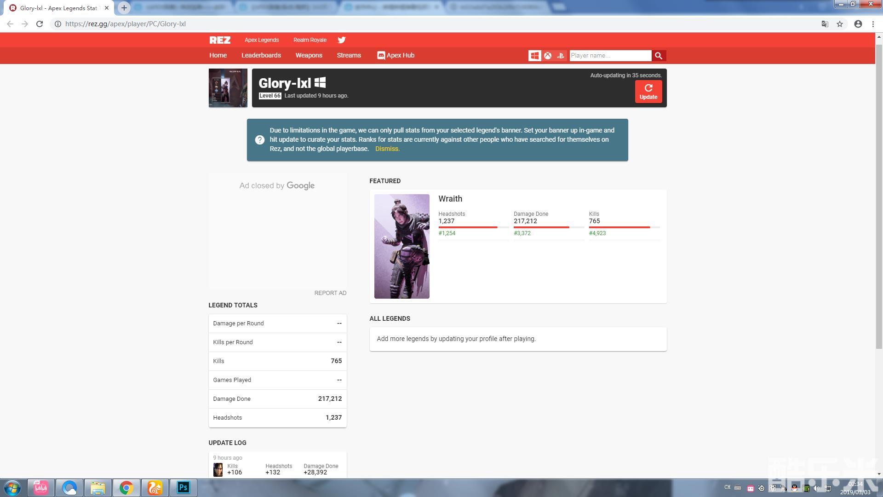
Task: Click the Wraith legend portrait
Action: click(401, 246)
